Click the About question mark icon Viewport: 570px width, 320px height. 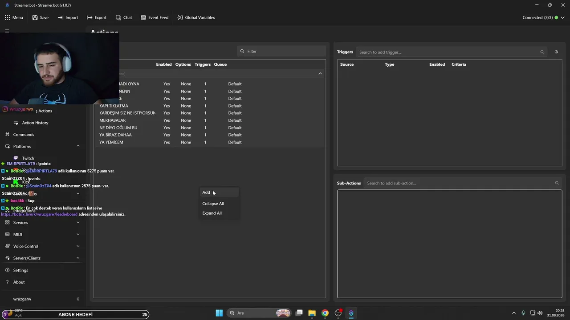click(7, 282)
